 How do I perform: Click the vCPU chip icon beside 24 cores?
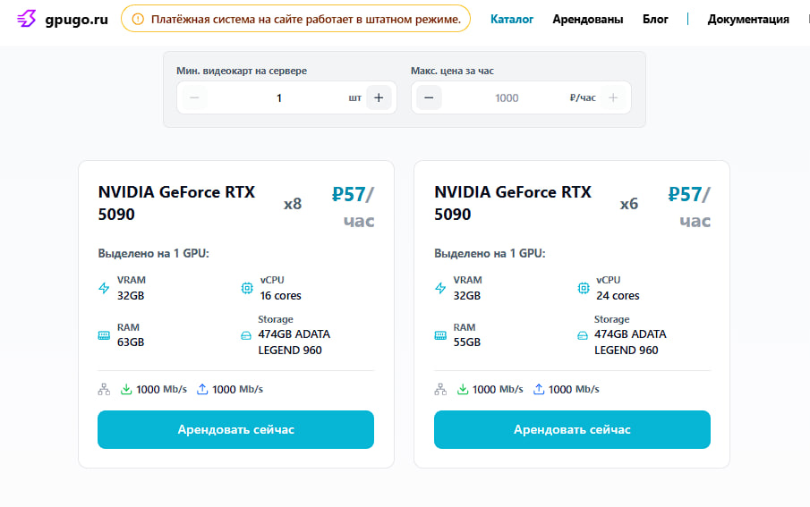(584, 288)
